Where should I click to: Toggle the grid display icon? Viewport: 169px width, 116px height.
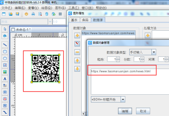coord(60,14)
